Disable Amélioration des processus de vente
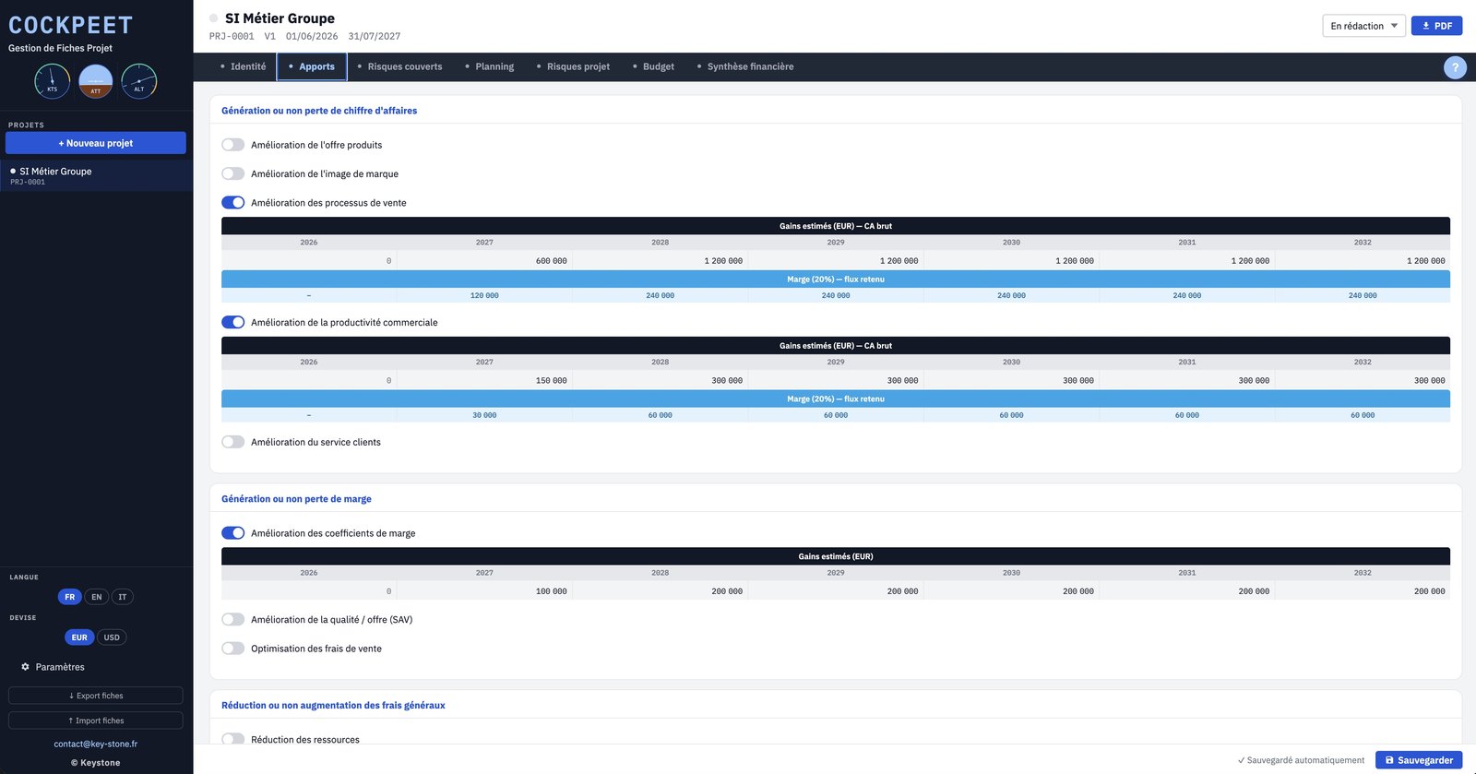 (233, 203)
